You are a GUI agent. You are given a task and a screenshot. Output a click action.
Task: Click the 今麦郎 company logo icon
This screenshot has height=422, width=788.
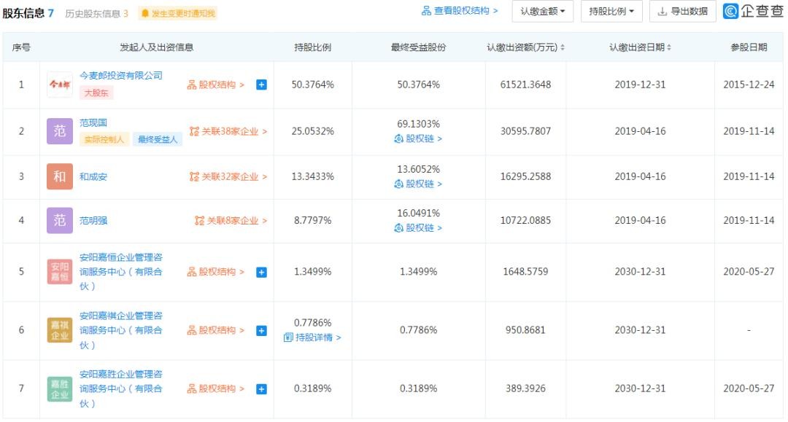pos(60,85)
